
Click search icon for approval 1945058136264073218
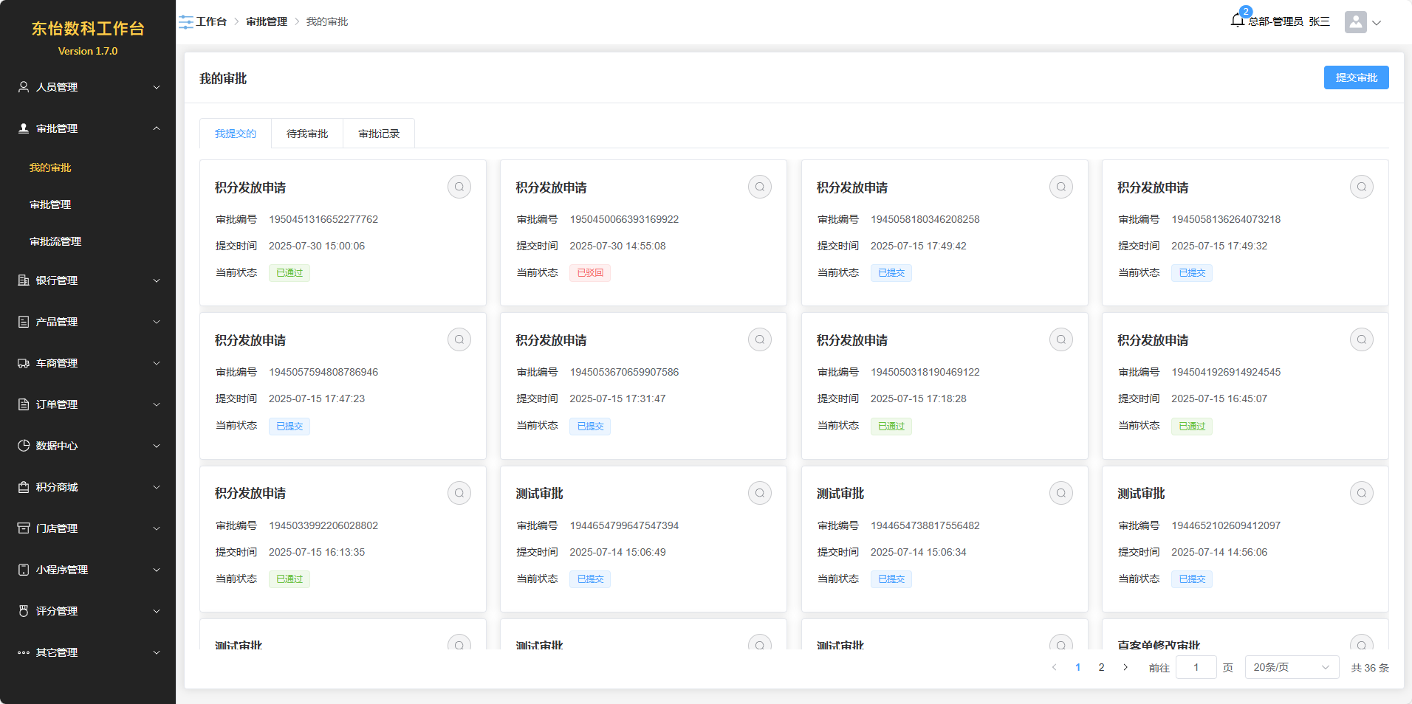pyautogui.click(x=1361, y=187)
